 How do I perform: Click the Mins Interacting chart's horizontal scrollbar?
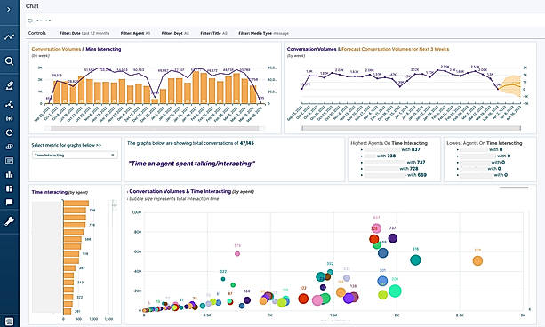[155, 128]
